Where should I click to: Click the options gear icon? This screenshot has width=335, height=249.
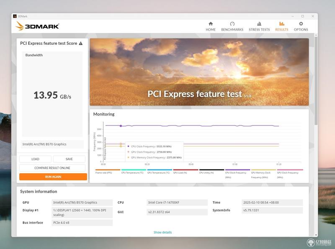click(x=301, y=24)
